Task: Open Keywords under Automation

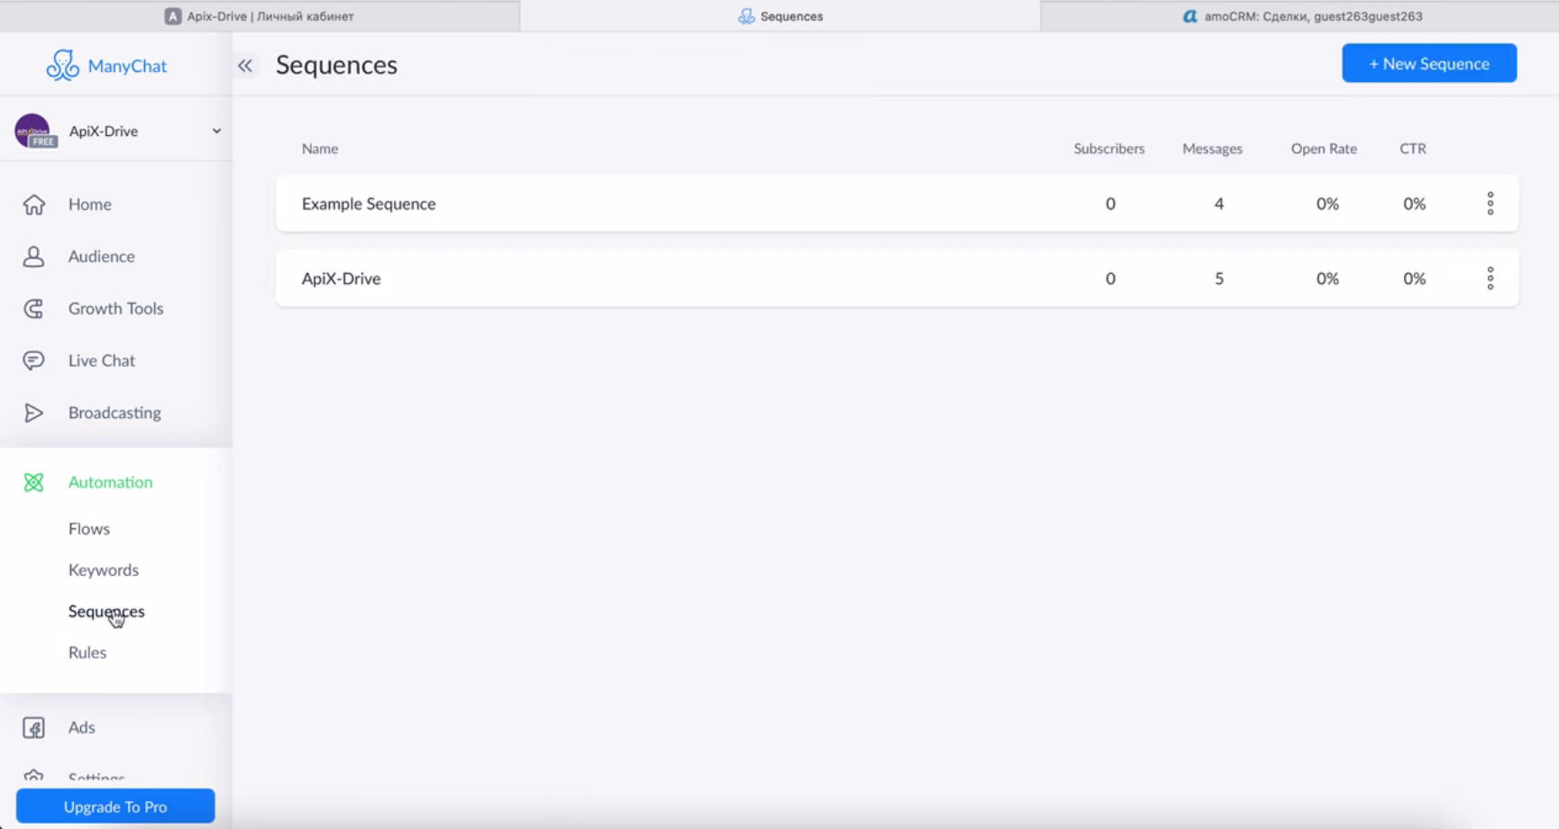Action: pyautogui.click(x=104, y=570)
